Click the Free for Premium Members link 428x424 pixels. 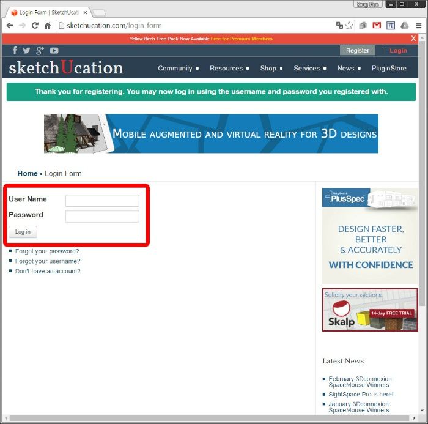[x=242, y=39]
